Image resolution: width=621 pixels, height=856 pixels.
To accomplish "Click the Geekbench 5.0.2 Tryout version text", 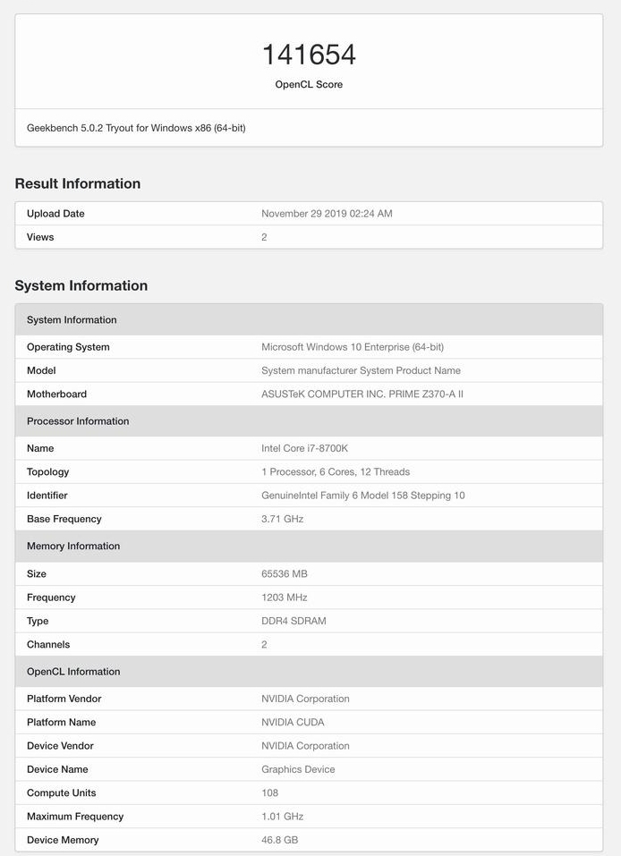I will point(136,128).
